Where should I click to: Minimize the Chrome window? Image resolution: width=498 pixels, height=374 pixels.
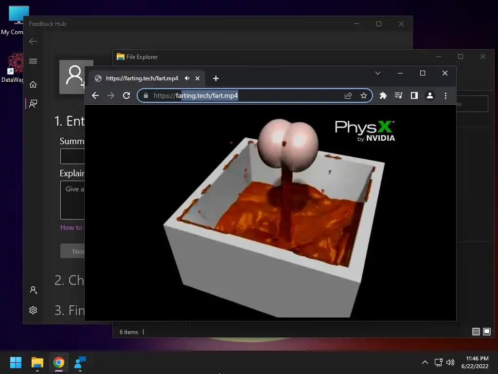(x=400, y=73)
